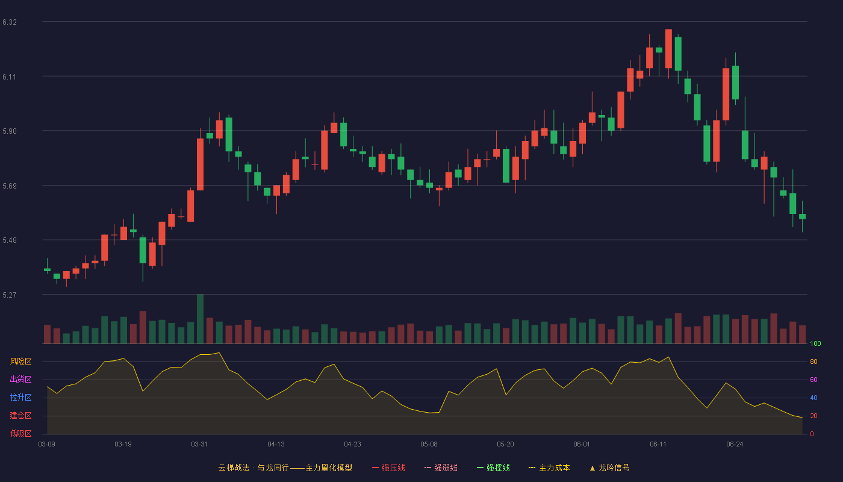Click the 04-23 date label
843x482 pixels.
pyautogui.click(x=352, y=444)
